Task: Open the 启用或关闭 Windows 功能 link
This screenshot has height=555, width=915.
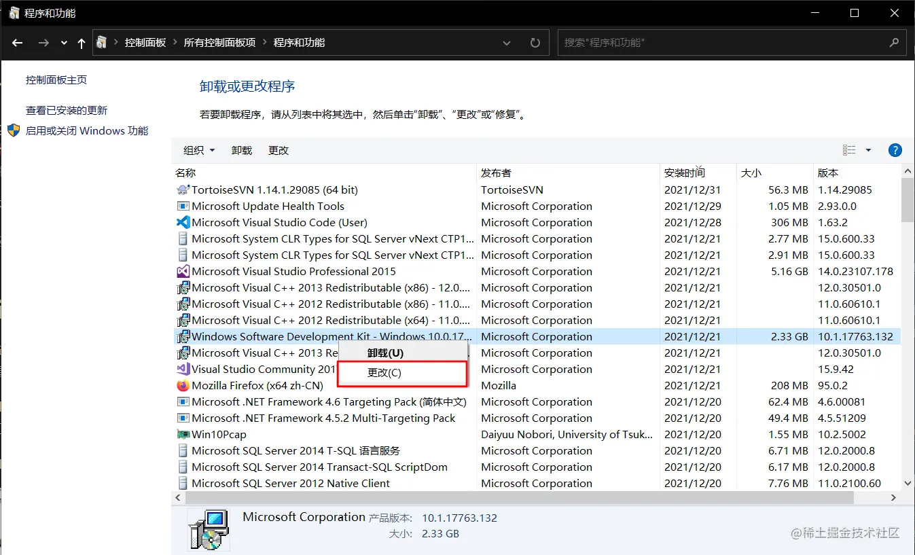Action: click(77, 130)
